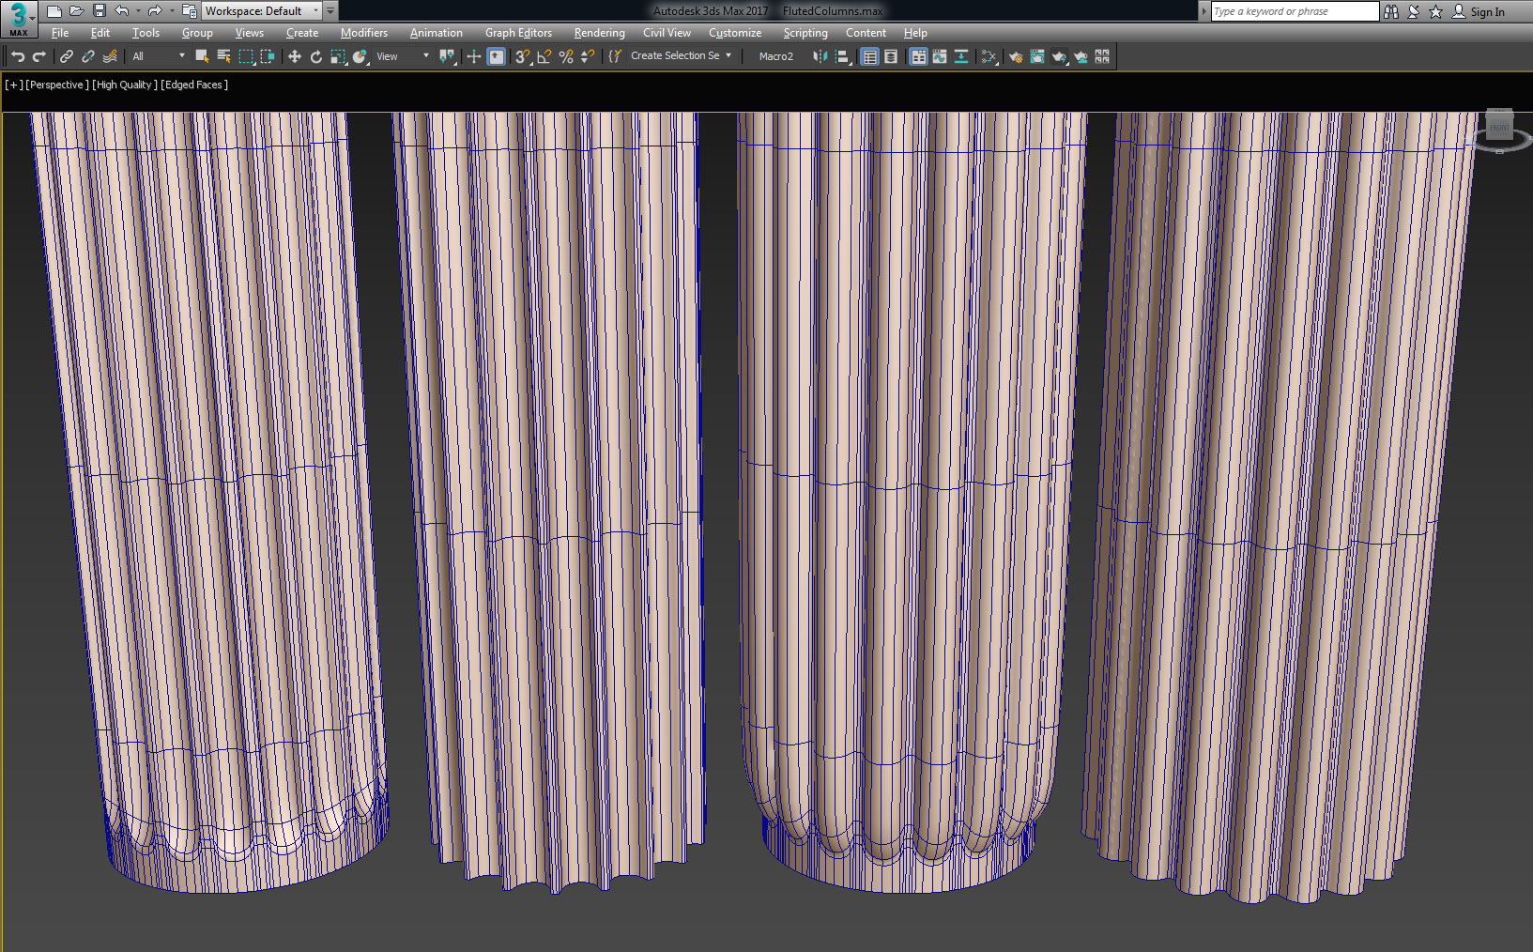Click the Sign In link
1533x952 pixels.
(1489, 11)
